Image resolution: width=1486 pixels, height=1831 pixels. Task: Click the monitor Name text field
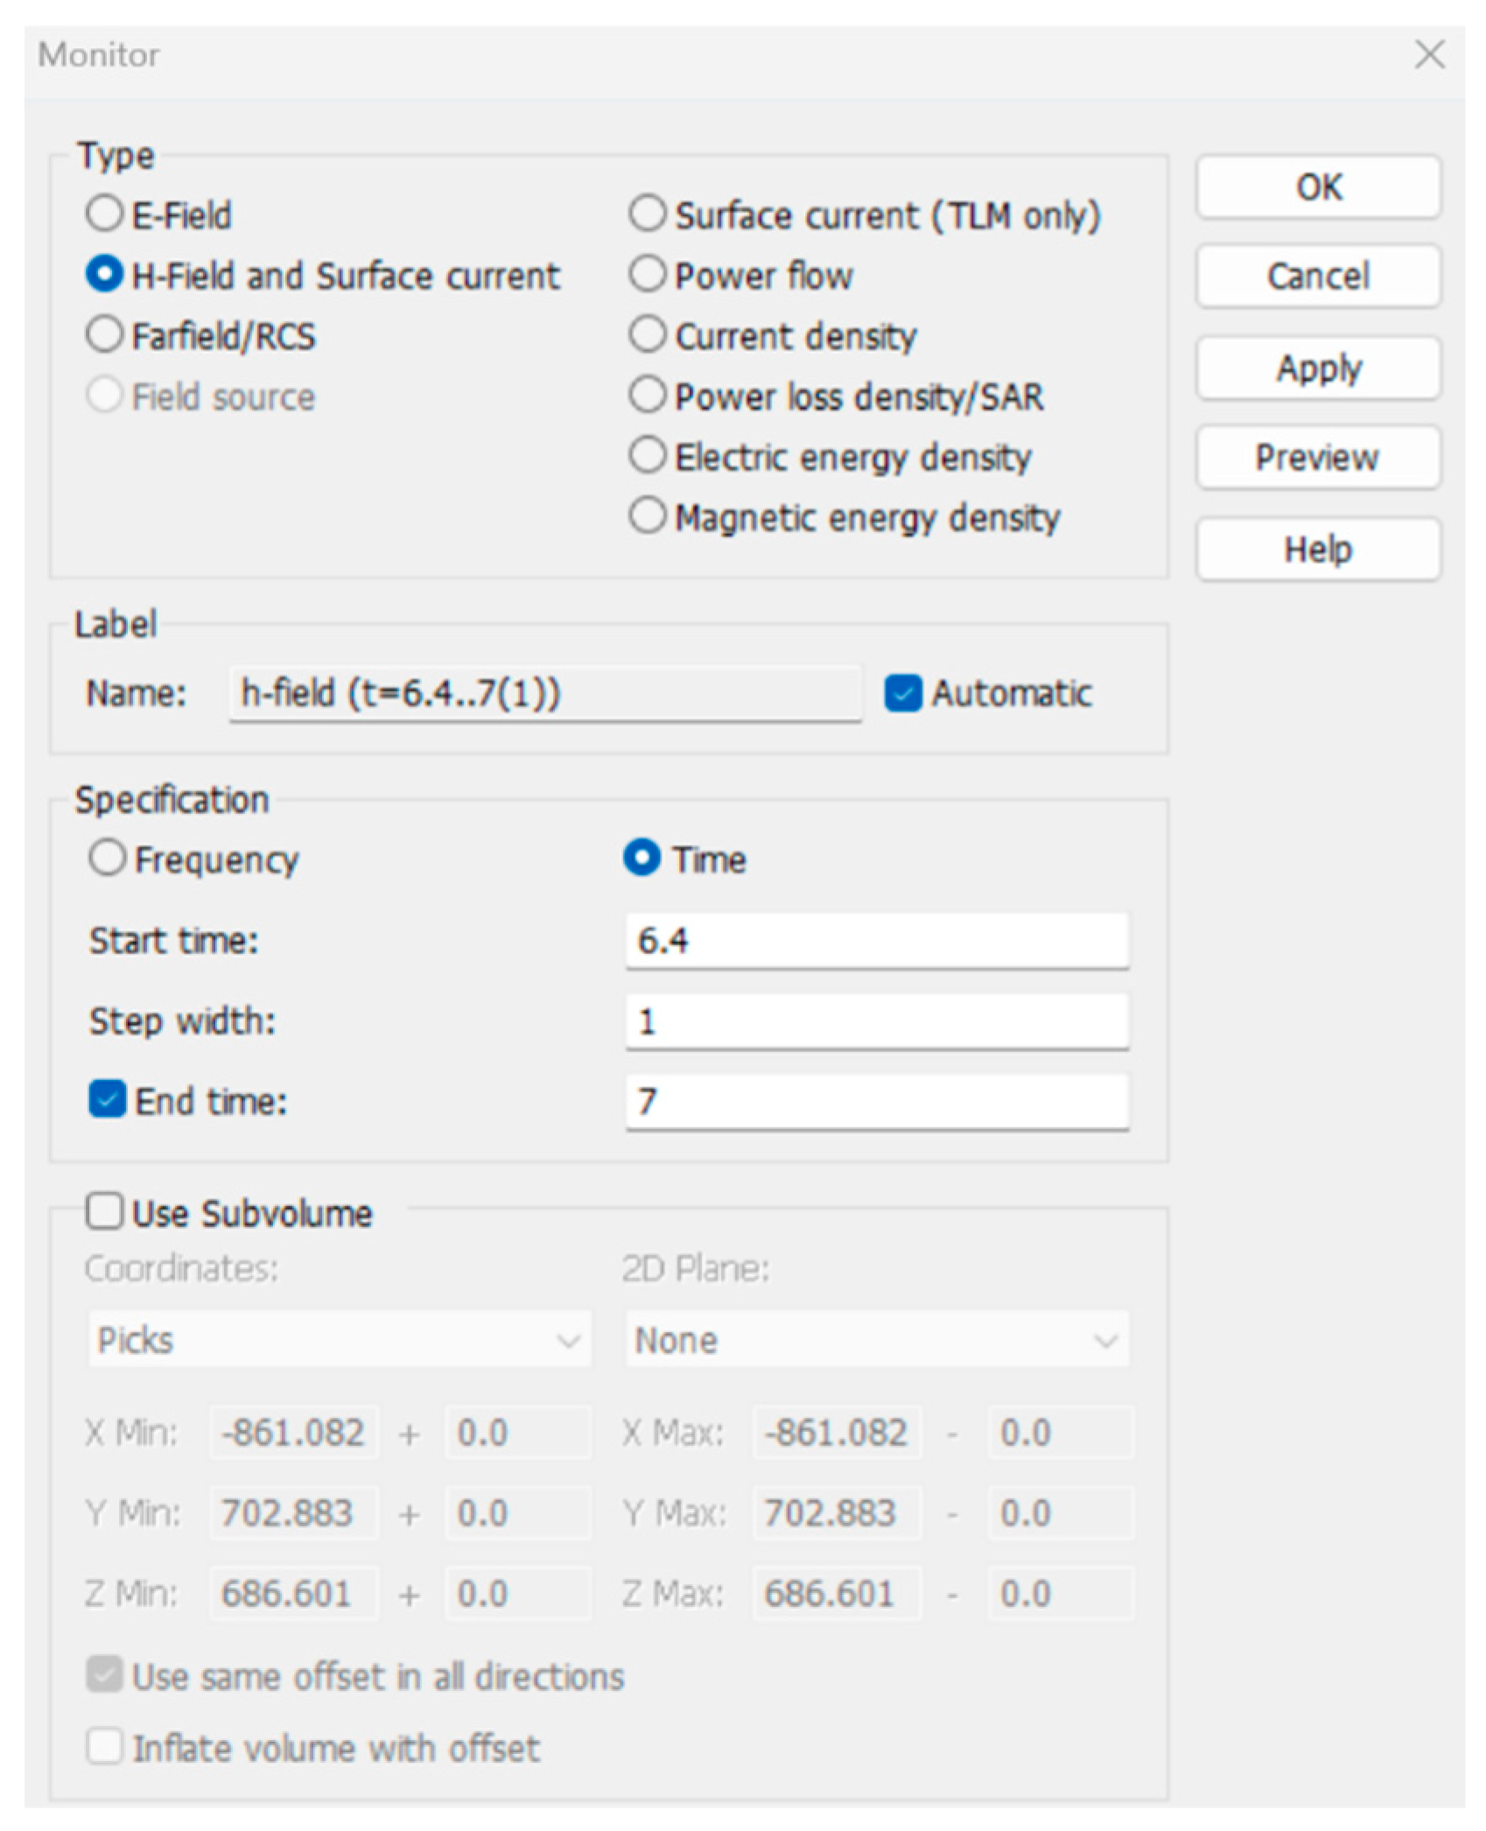(x=544, y=693)
